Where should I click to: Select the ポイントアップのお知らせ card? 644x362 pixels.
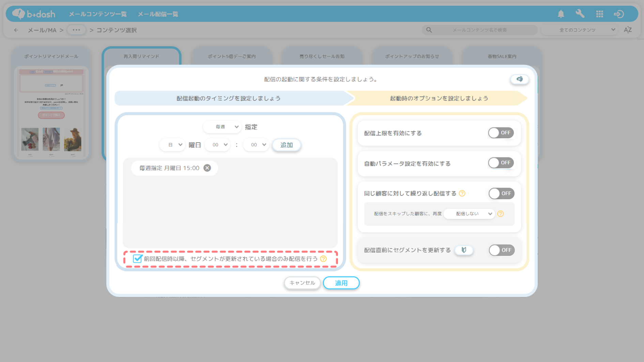(x=412, y=56)
